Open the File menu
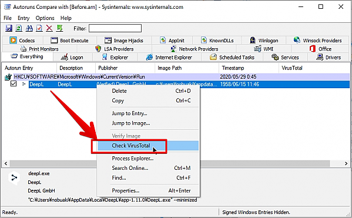The width and height of the screenshot is (352, 218). click(x=8, y=18)
